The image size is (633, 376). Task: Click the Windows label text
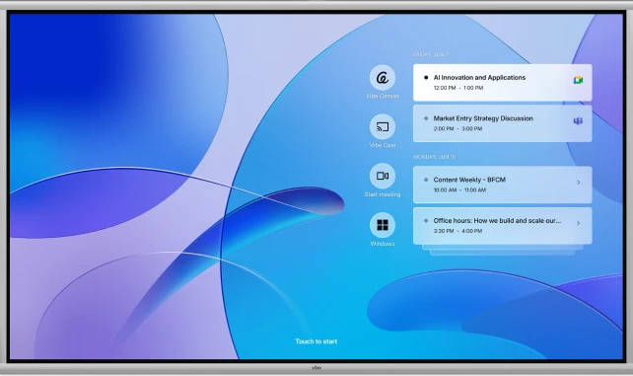(383, 244)
